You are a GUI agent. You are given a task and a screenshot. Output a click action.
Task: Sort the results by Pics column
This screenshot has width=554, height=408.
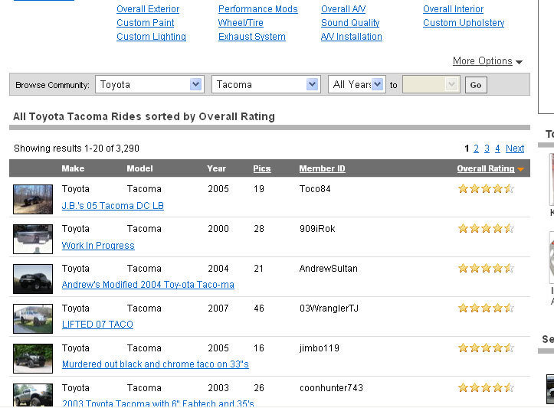[x=262, y=168]
